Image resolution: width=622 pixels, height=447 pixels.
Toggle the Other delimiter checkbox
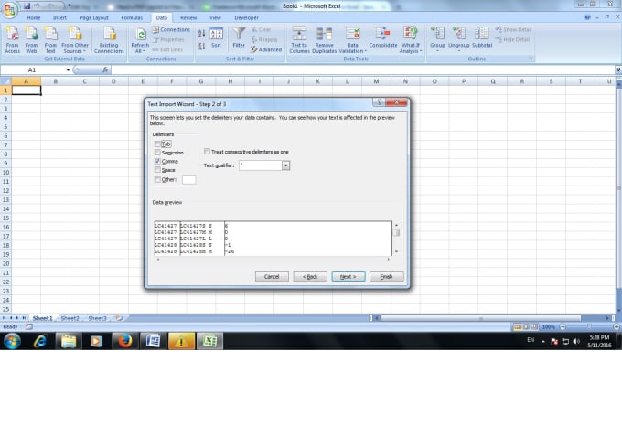[157, 179]
